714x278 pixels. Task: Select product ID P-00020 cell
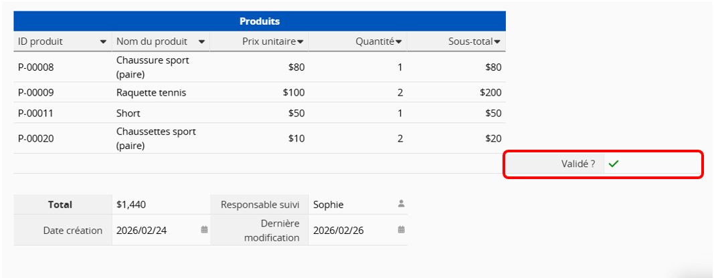pos(36,138)
